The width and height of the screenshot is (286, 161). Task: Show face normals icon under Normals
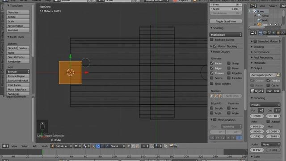220,96
